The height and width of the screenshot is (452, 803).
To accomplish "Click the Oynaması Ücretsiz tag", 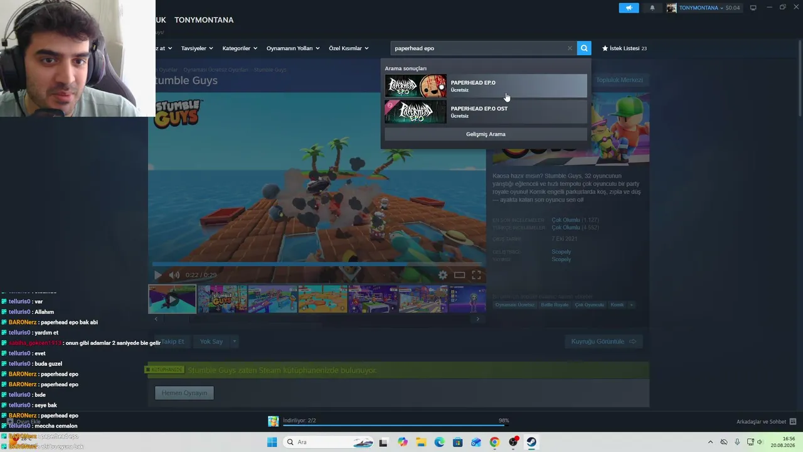I will click(x=515, y=305).
